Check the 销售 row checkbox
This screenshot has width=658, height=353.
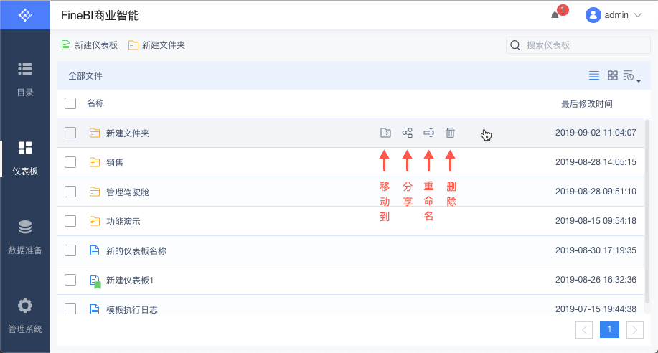[70, 162]
